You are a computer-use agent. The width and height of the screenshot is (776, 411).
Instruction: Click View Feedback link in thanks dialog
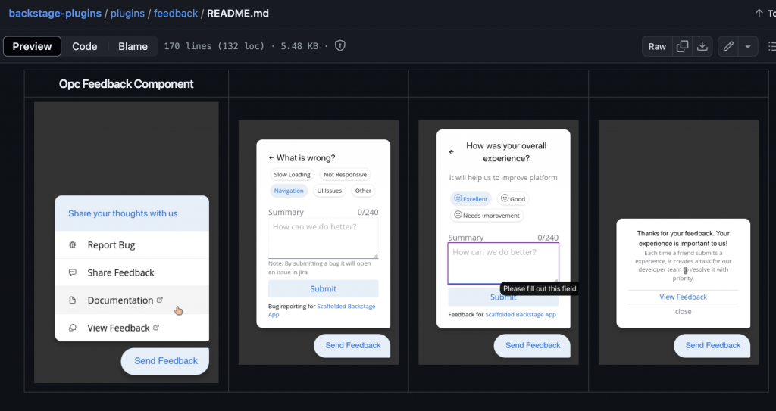683,297
